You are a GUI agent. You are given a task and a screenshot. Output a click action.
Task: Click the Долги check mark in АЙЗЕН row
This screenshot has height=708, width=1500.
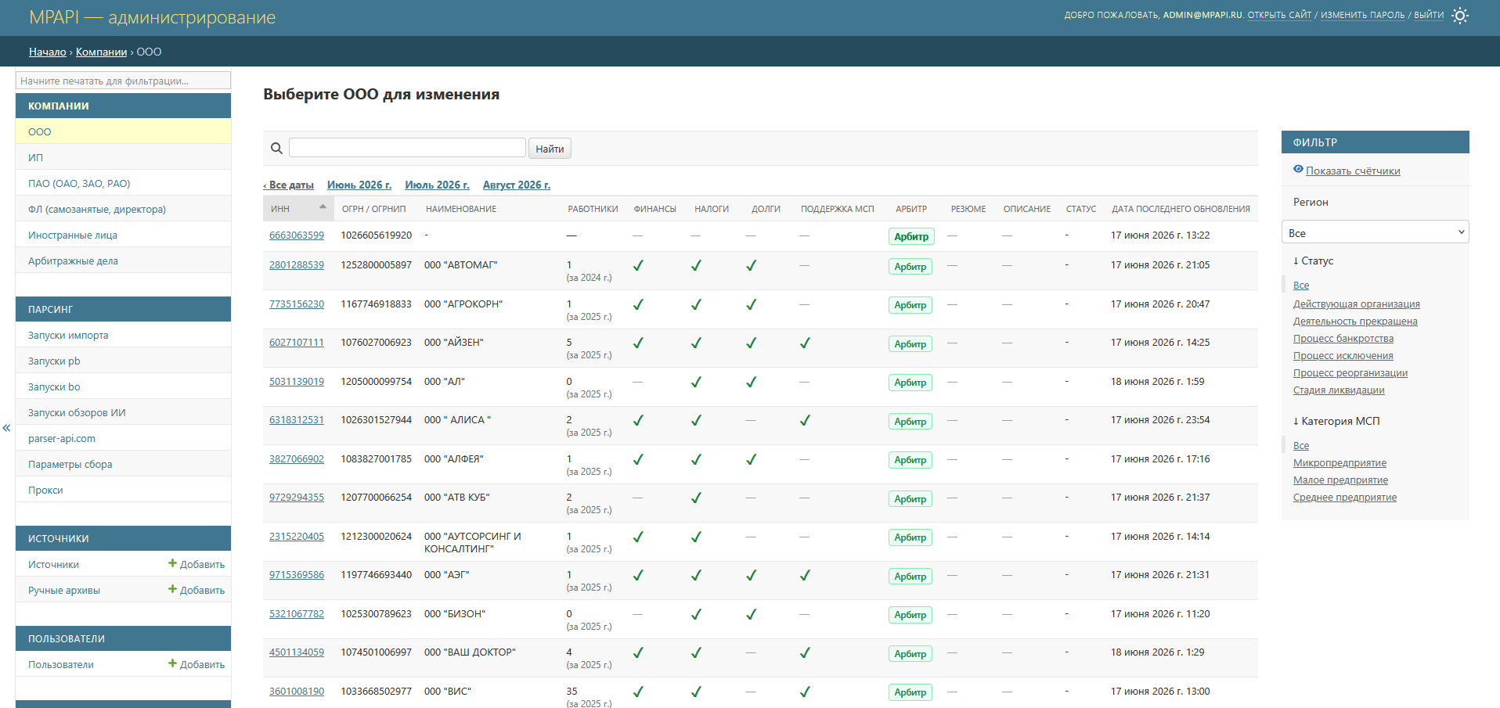pyautogui.click(x=751, y=343)
